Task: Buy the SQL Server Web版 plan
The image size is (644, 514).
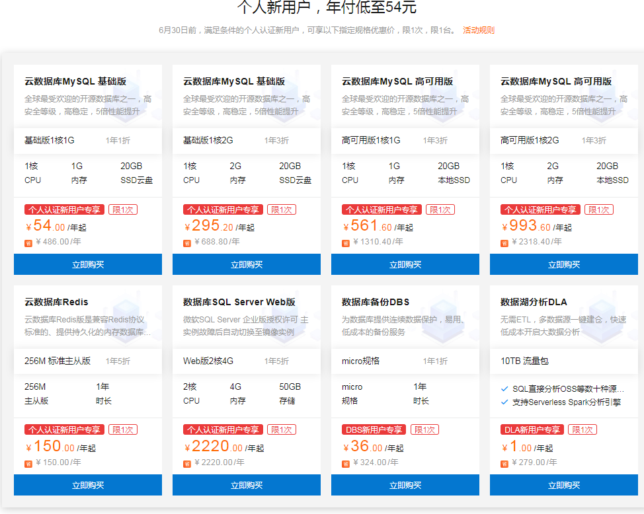Action: (247, 485)
